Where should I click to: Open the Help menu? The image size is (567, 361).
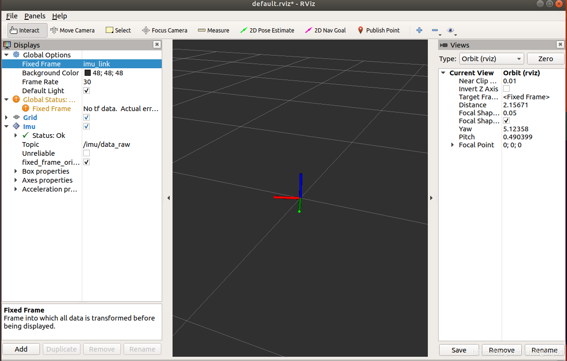tap(60, 16)
